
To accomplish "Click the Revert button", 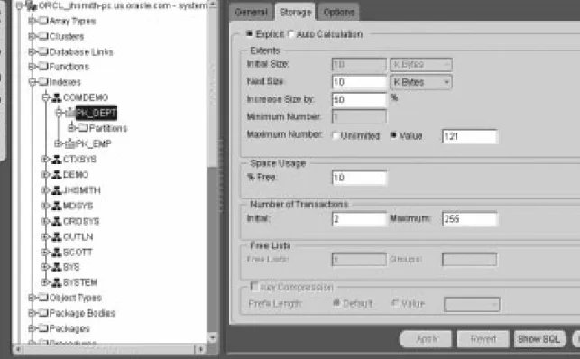I will pyautogui.click(x=483, y=339).
